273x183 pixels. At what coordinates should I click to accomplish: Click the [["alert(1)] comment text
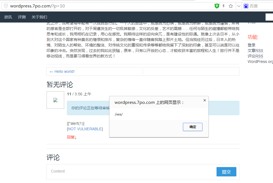(75, 123)
